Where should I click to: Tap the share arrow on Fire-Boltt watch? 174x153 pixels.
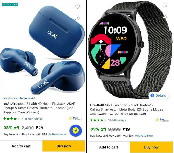[165, 17]
